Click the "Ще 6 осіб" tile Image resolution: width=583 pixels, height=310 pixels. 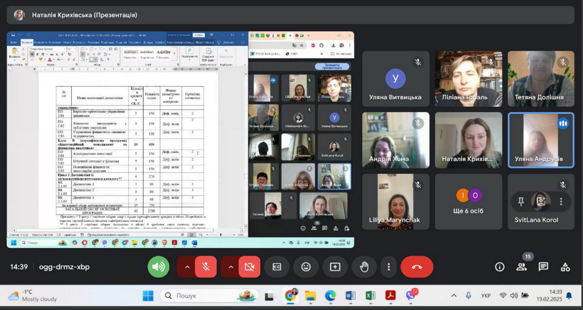[469, 201]
